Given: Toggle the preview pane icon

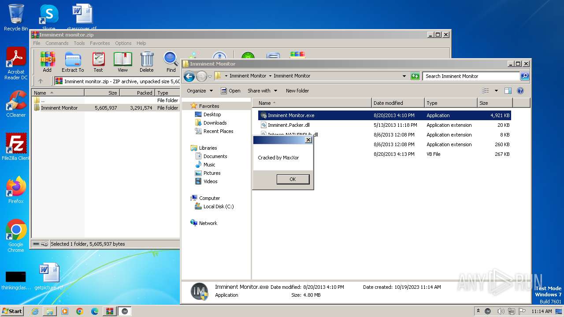Looking at the screenshot, I should [x=508, y=91].
